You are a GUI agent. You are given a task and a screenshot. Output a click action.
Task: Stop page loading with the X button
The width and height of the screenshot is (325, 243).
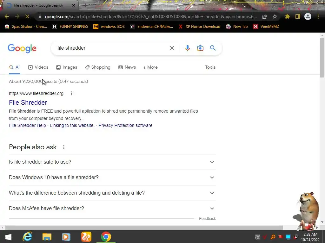[x=27, y=16]
